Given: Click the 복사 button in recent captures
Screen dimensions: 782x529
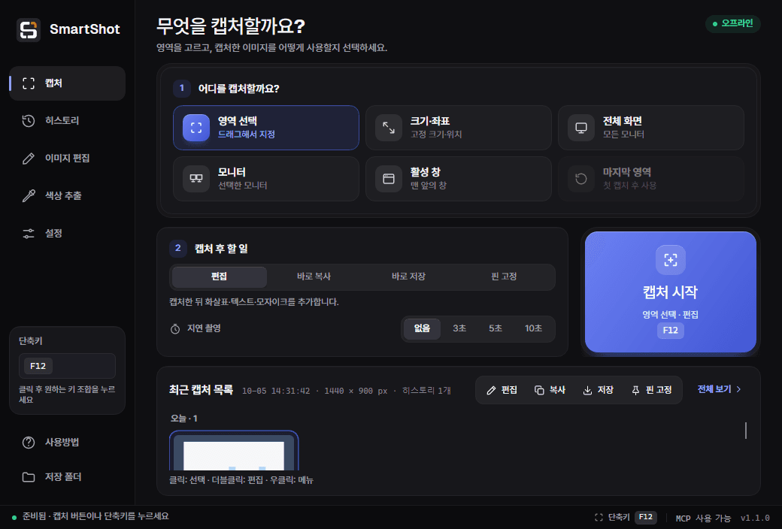Looking at the screenshot, I should tap(550, 390).
